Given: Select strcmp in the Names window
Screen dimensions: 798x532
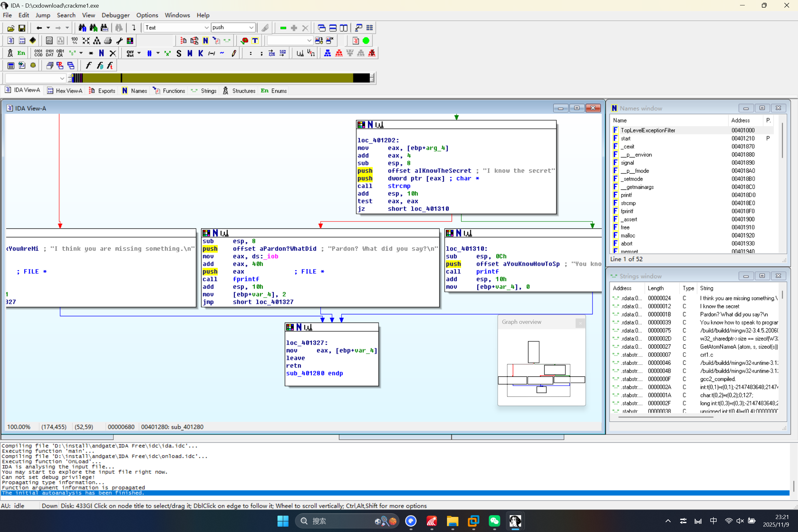Looking at the screenshot, I should pyautogui.click(x=628, y=203).
